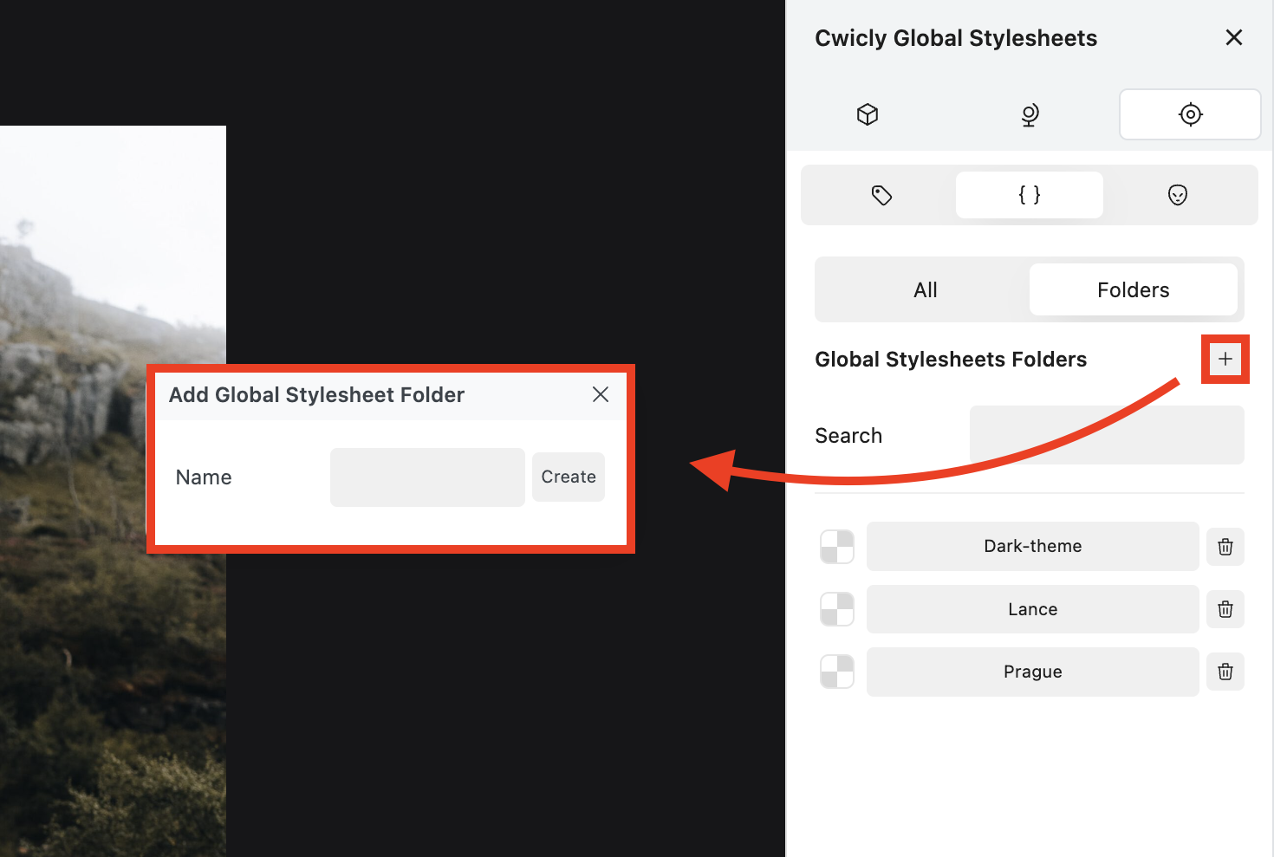Click the folder Name input field
Screen dimensions: 1274x857
[x=427, y=477]
